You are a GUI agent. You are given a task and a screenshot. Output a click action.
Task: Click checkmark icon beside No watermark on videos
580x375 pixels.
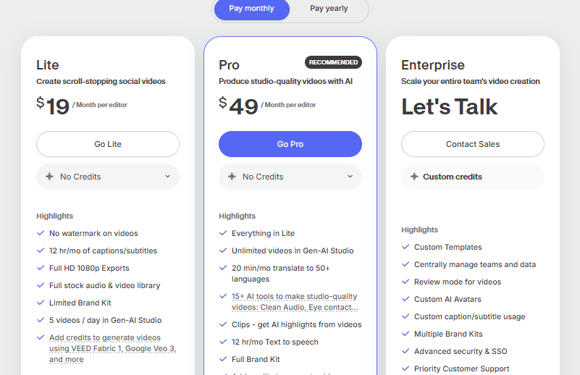point(41,233)
